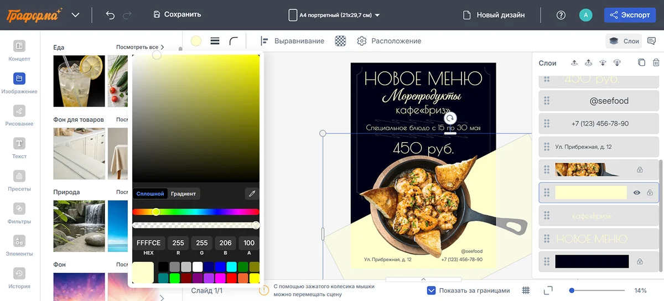Expand the bottom slide panel chevron
The width and height of the screenshot is (664, 301).
pos(423,279)
